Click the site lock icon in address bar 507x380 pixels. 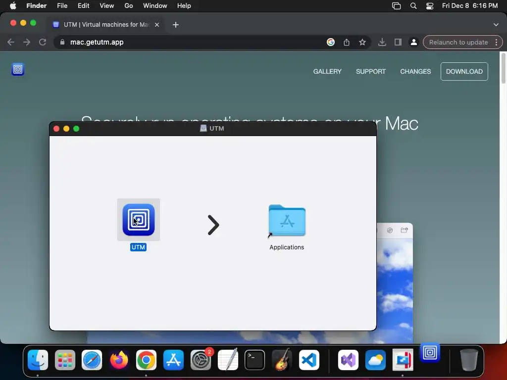click(62, 43)
